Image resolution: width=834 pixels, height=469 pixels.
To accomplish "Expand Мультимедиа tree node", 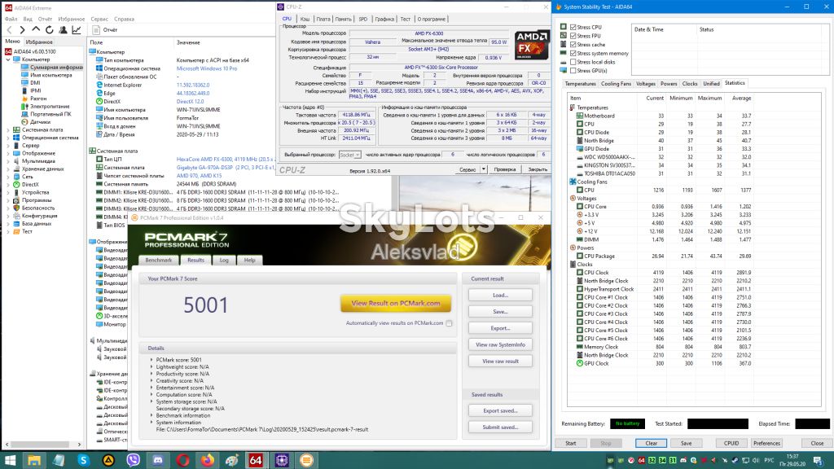I will coord(8,161).
